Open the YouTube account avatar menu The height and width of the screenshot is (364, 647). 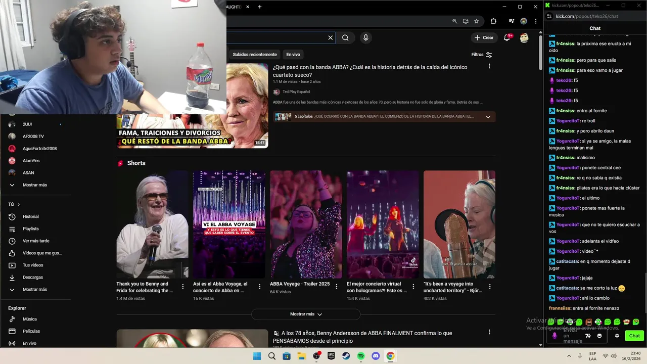(524, 38)
